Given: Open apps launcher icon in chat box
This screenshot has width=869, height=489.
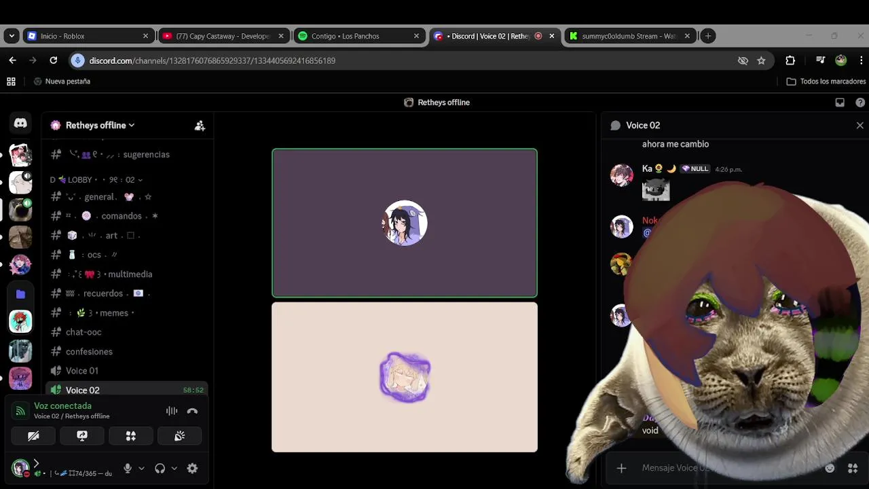Looking at the screenshot, I should click(x=853, y=468).
